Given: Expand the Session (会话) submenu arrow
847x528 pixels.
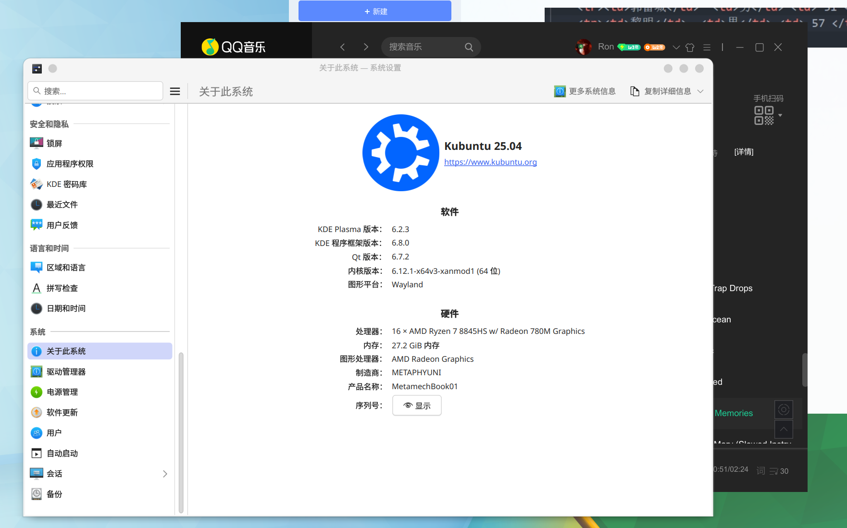Looking at the screenshot, I should point(165,474).
